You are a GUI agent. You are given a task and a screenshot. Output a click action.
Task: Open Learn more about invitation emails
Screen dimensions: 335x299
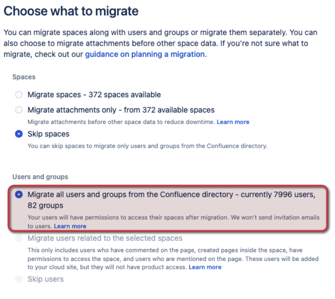point(70,226)
